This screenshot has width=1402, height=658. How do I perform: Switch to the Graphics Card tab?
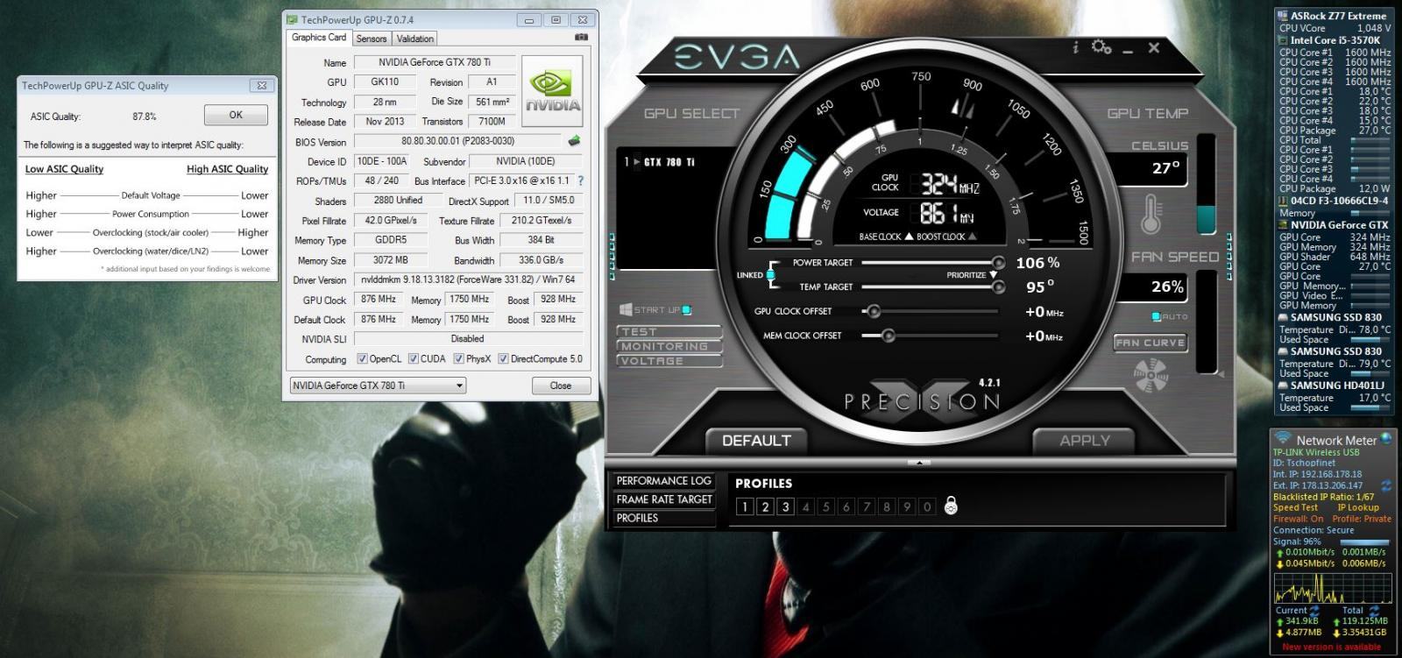click(319, 38)
